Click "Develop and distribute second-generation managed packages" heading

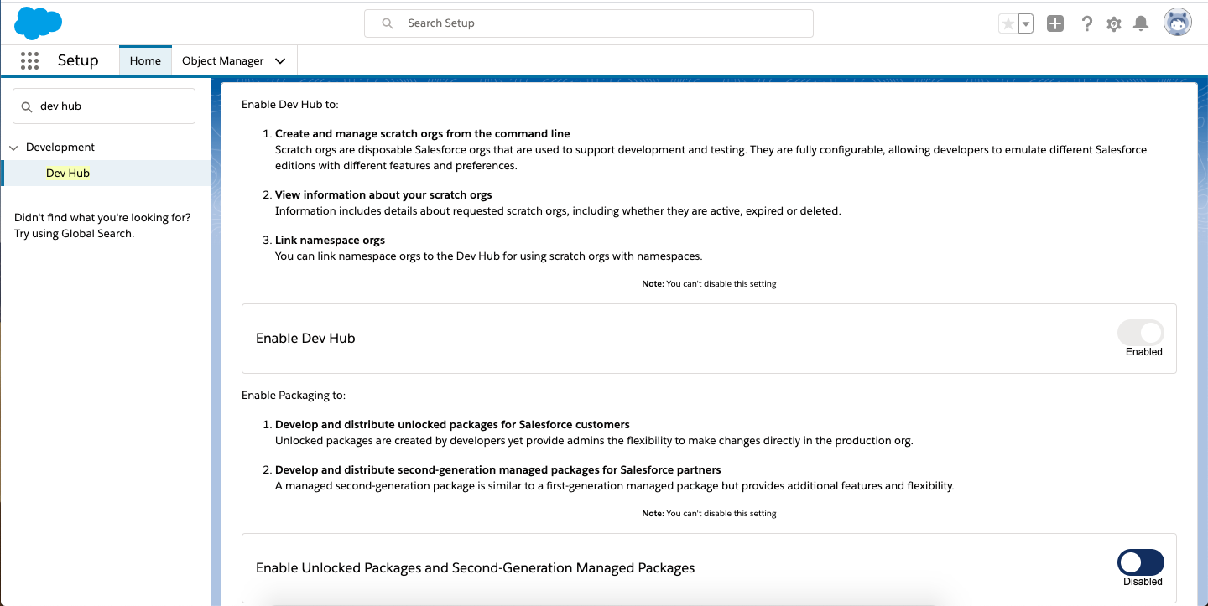(x=498, y=469)
